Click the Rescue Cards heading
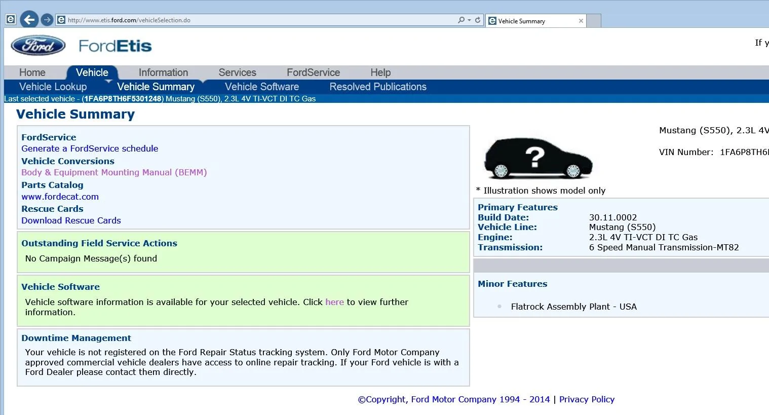 pyautogui.click(x=52, y=209)
